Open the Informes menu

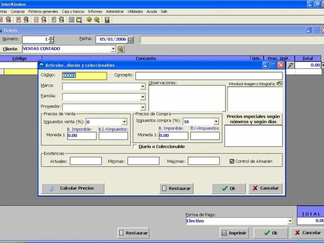(95, 12)
